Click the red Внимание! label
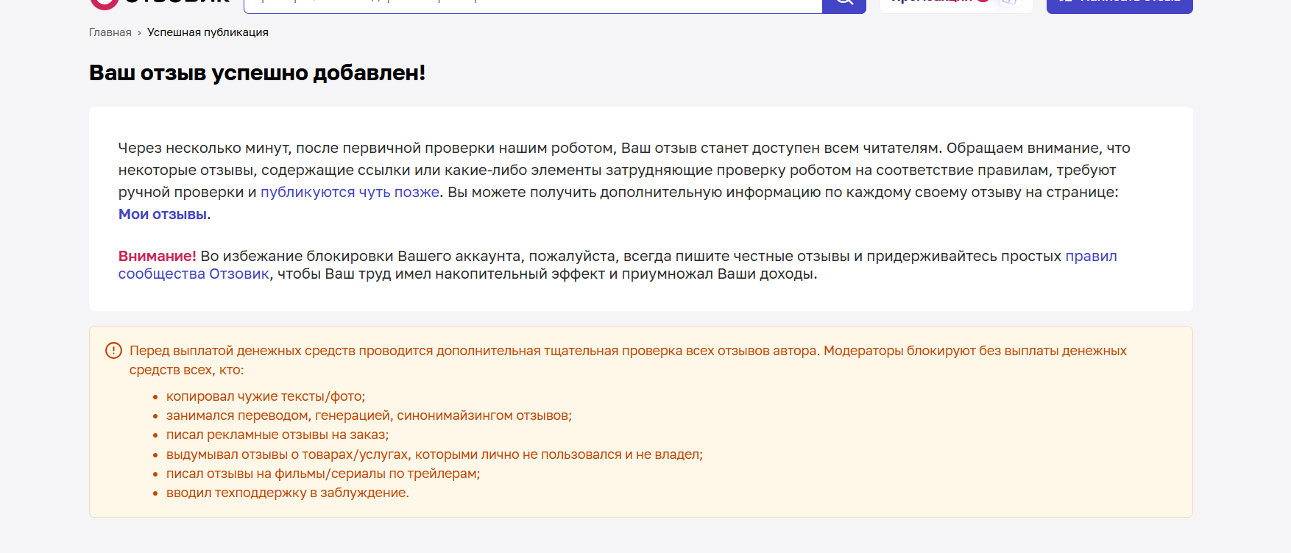Image resolution: width=1291 pixels, height=553 pixels. click(158, 256)
